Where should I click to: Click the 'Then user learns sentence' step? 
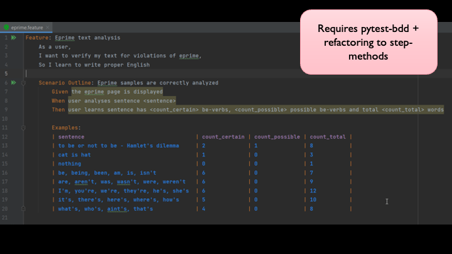coord(251,110)
